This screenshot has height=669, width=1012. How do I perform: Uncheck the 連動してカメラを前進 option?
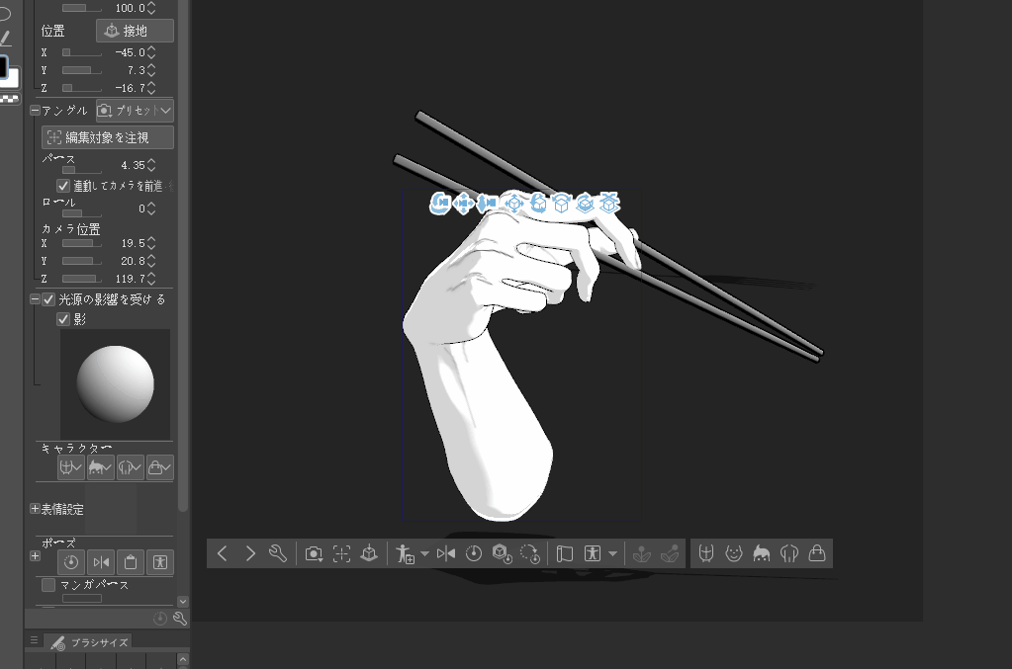[63, 186]
